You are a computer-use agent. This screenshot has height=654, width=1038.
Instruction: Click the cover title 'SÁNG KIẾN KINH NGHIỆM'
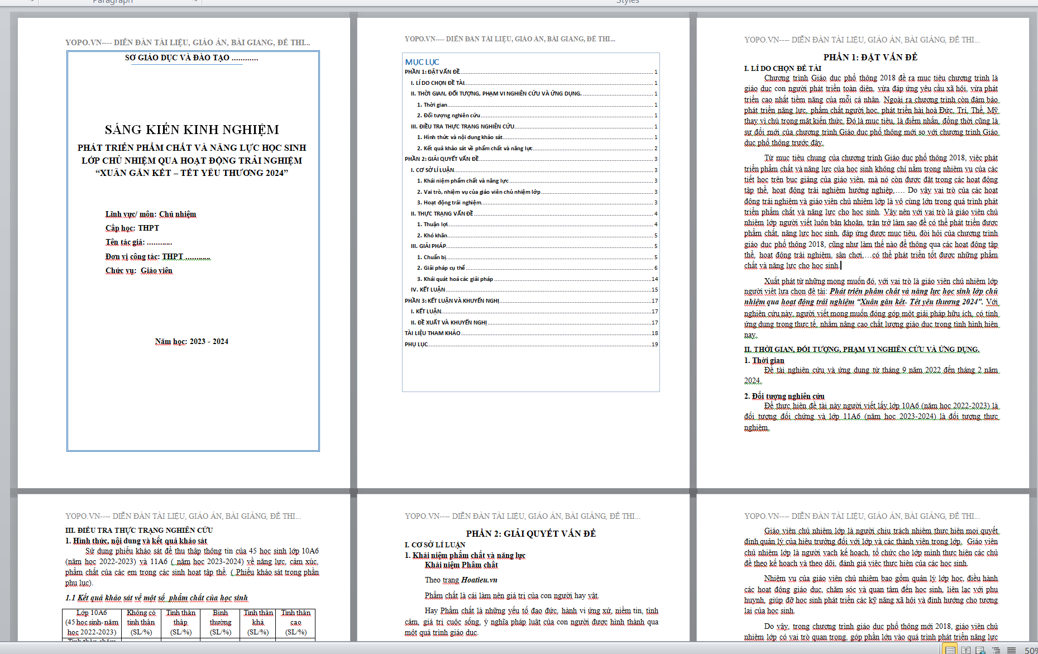[192, 130]
